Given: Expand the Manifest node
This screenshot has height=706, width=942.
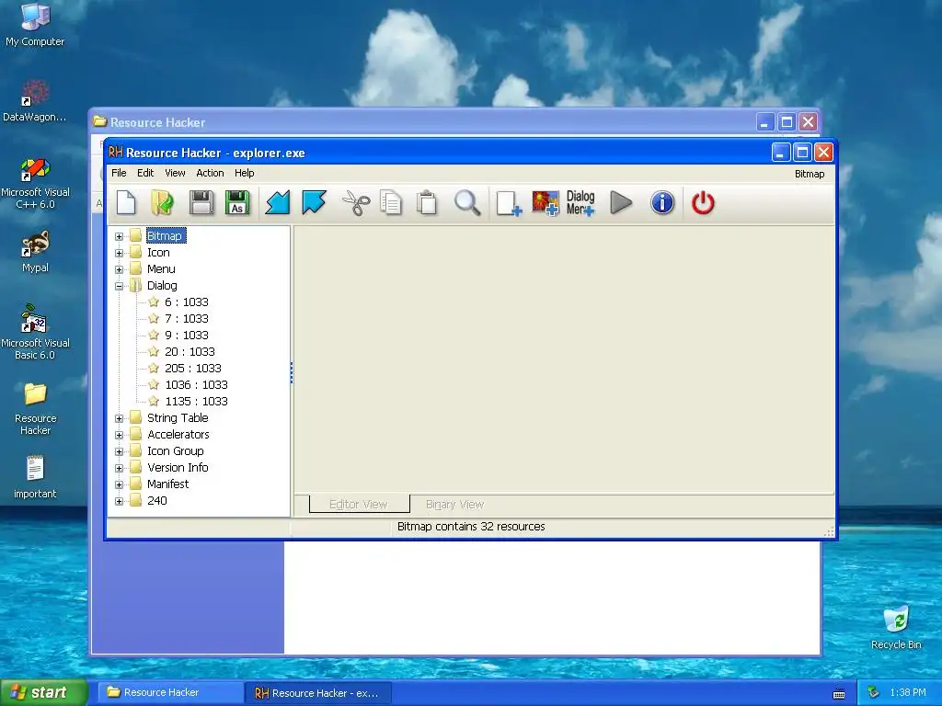Looking at the screenshot, I should point(119,484).
